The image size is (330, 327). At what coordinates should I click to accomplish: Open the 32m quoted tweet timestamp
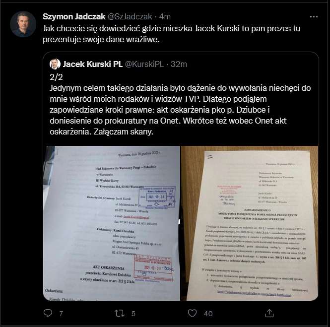(x=179, y=64)
